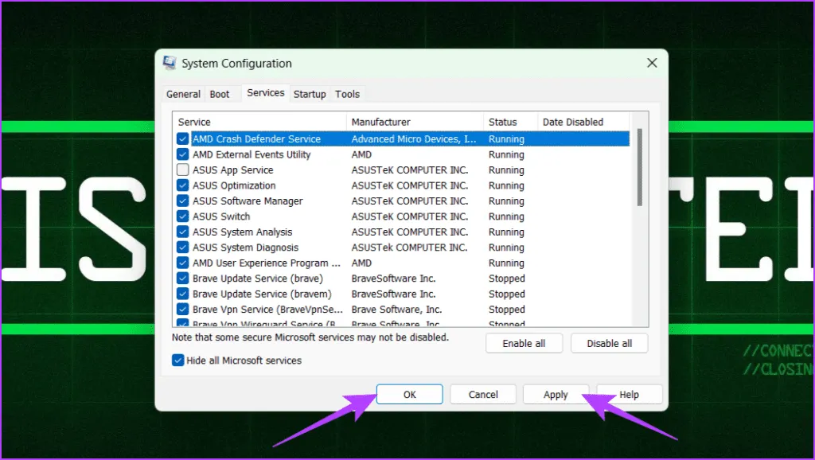Click the System Configuration title bar icon
815x460 pixels.
coord(170,63)
